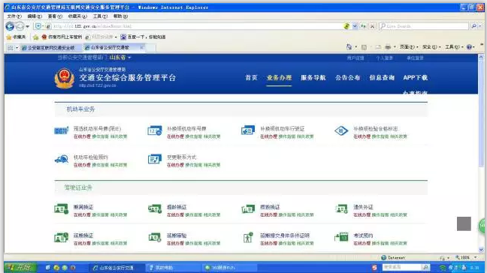Open the 百度一下 favorites bar link
Image resolution: width=487 pixels, height=273 pixels.
click(x=143, y=37)
